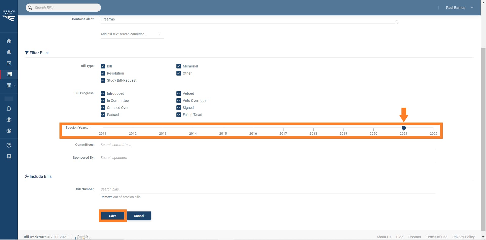Go to the Home sidebar icon

pyautogui.click(x=9, y=41)
